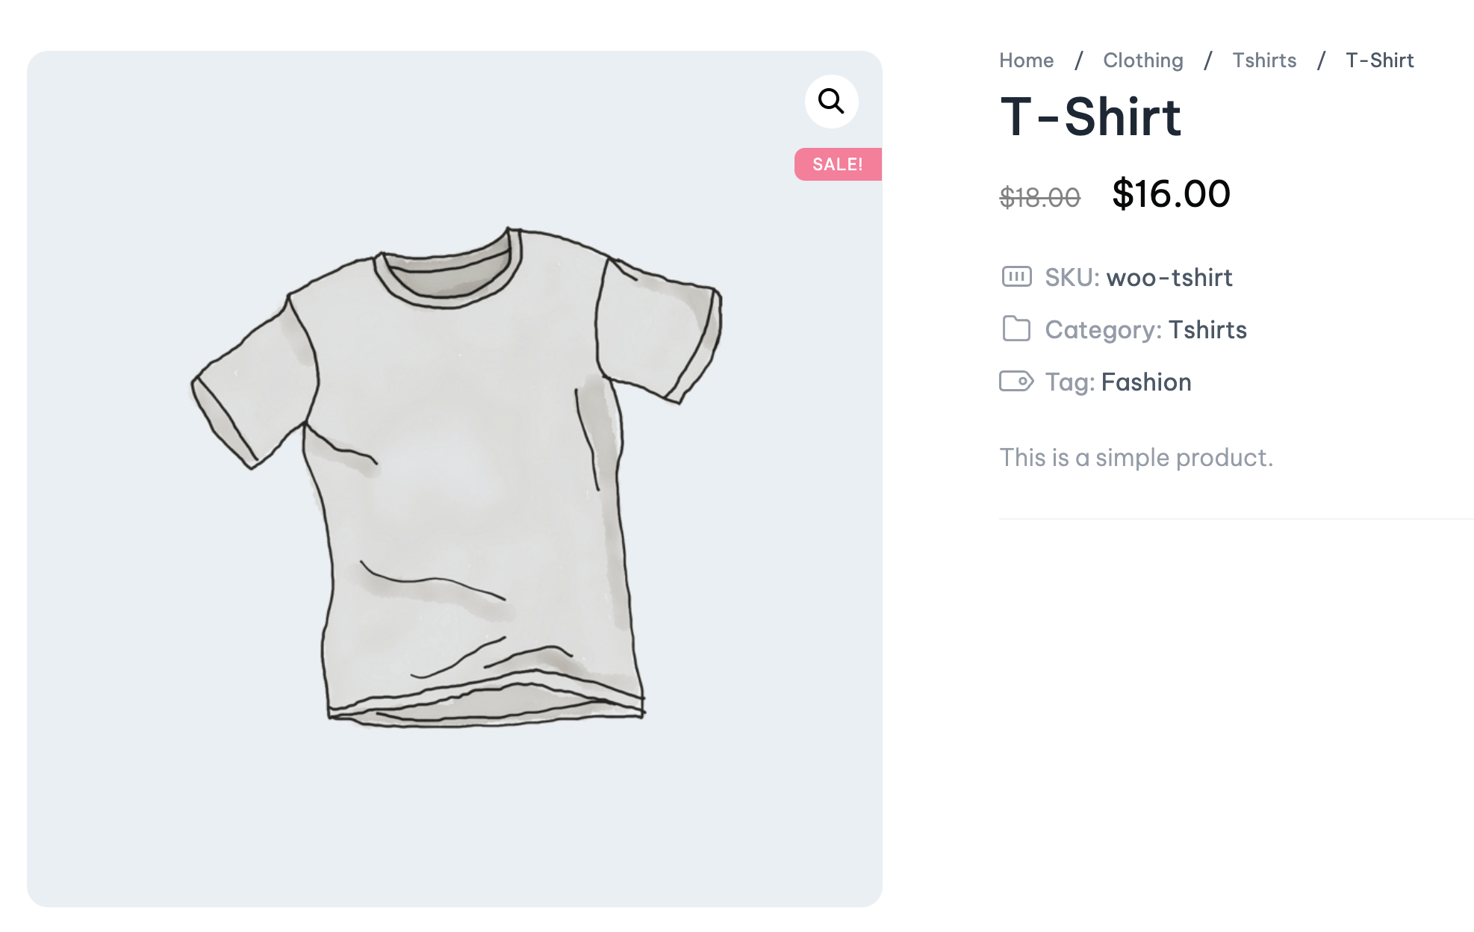Click the large T-Shirt product title
This screenshot has height=932, width=1474.
pos(1090,117)
